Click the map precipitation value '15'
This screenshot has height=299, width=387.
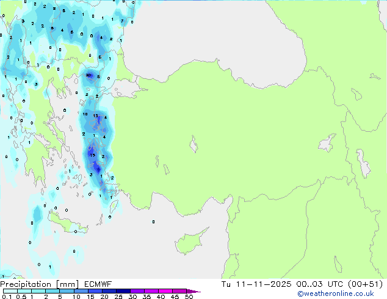92,155
